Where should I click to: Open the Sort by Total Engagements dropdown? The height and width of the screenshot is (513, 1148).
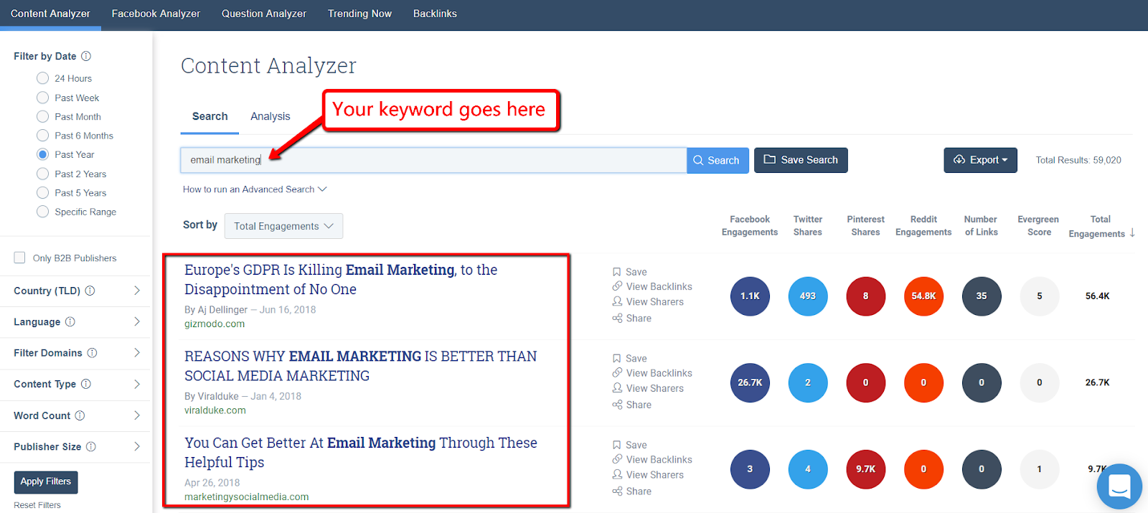[x=283, y=226]
